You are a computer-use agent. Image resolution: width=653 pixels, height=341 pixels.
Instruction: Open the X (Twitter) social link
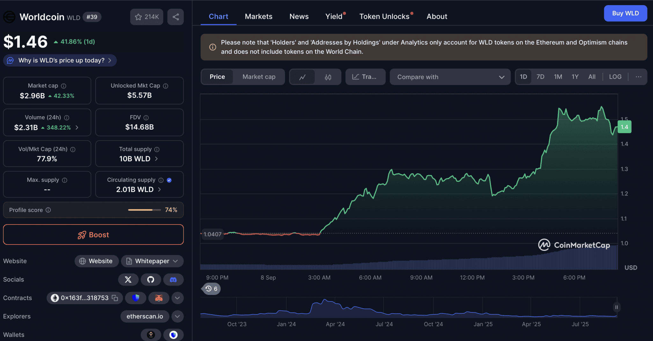128,280
